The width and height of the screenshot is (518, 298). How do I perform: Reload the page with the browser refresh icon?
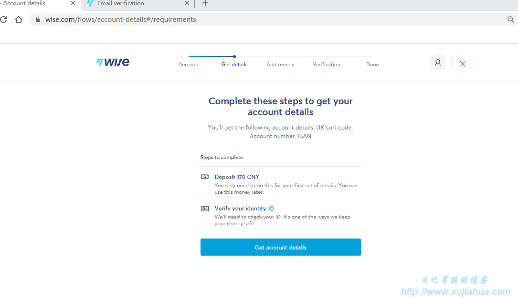pyautogui.click(x=3, y=20)
